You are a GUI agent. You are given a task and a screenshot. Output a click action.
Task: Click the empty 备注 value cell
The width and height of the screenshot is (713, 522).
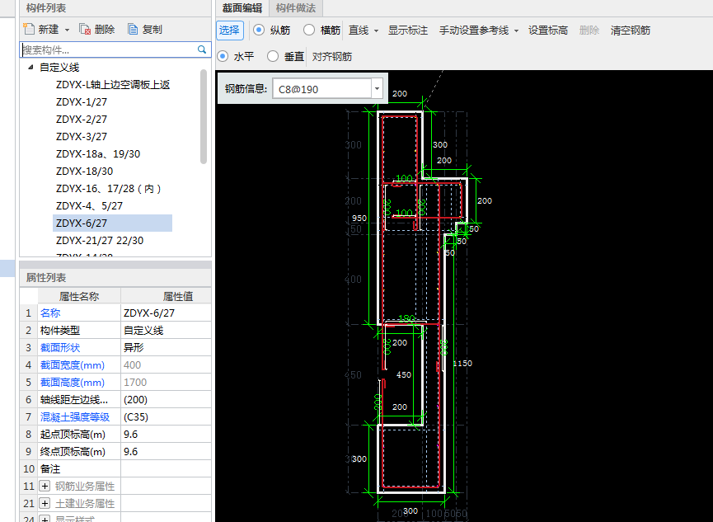click(x=166, y=468)
